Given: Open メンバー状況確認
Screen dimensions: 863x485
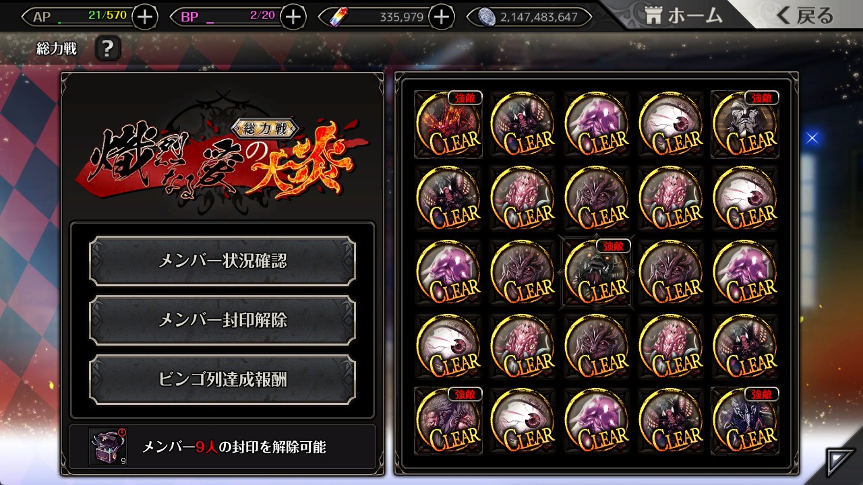Looking at the screenshot, I should pos(222,261).
